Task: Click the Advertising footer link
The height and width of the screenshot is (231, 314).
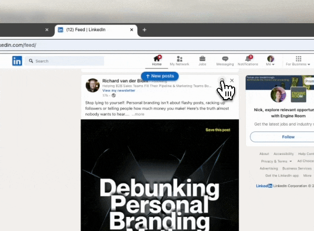Action: click(269, 168)
